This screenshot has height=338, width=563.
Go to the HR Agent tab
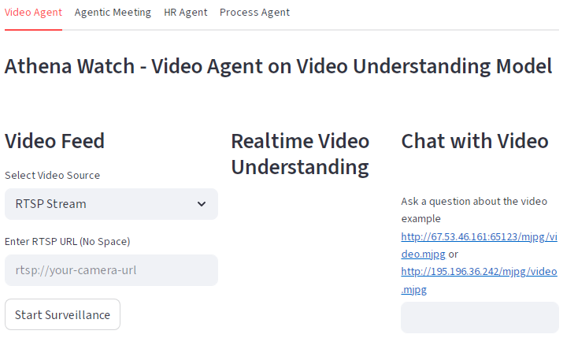[x=185, y=13]
